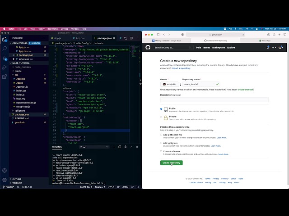Open the Search view in VS Code
This screenshot has width=289, height=216.
pyautogui.click(x=5, y=49)
